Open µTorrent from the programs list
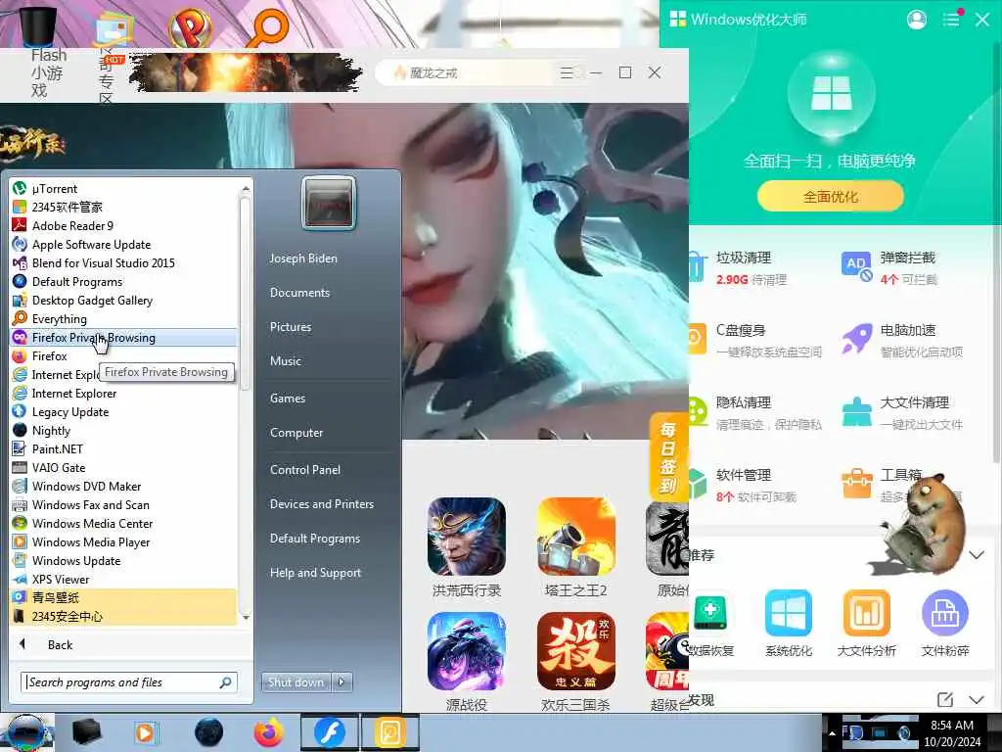1002x752 pixels. [x=123, y=189]
